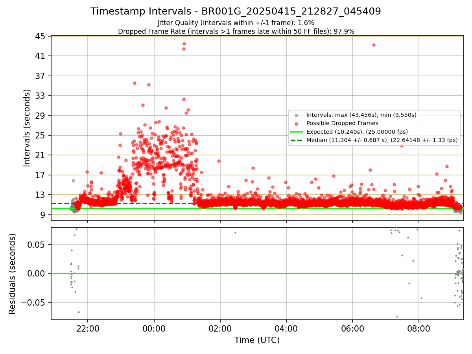Click the isolated red outlier point near 06:40 at 43 seconds
Image resolution: width=472 pixels, height=354 pixels.
pos(374,45)
